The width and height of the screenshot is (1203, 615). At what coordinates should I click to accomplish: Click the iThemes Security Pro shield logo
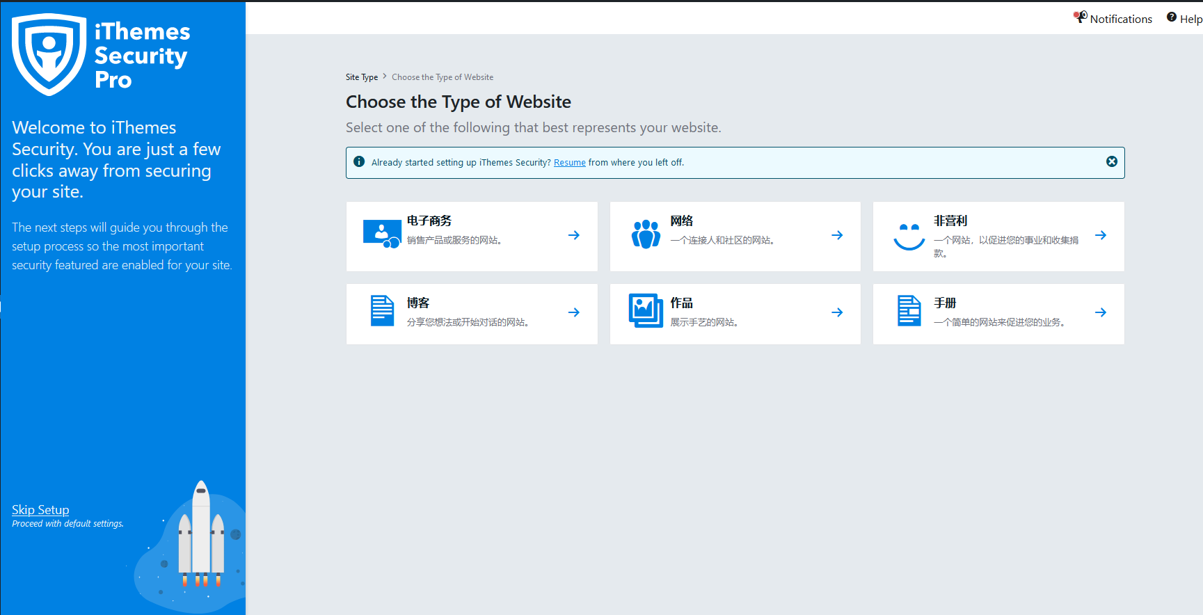click(49, 54)
